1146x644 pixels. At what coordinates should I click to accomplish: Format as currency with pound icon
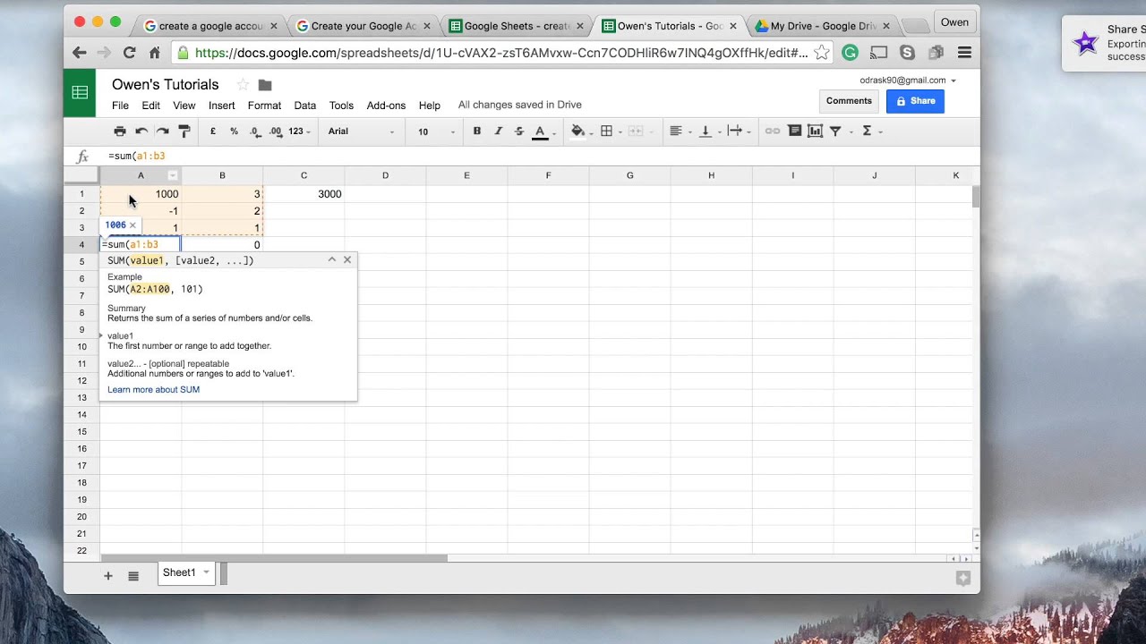click(x=213, y=131)
